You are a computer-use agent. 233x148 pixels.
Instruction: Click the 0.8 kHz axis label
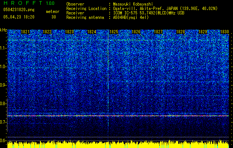(3, 104)
